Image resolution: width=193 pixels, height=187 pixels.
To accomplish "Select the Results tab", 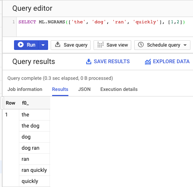I will 60,89.
